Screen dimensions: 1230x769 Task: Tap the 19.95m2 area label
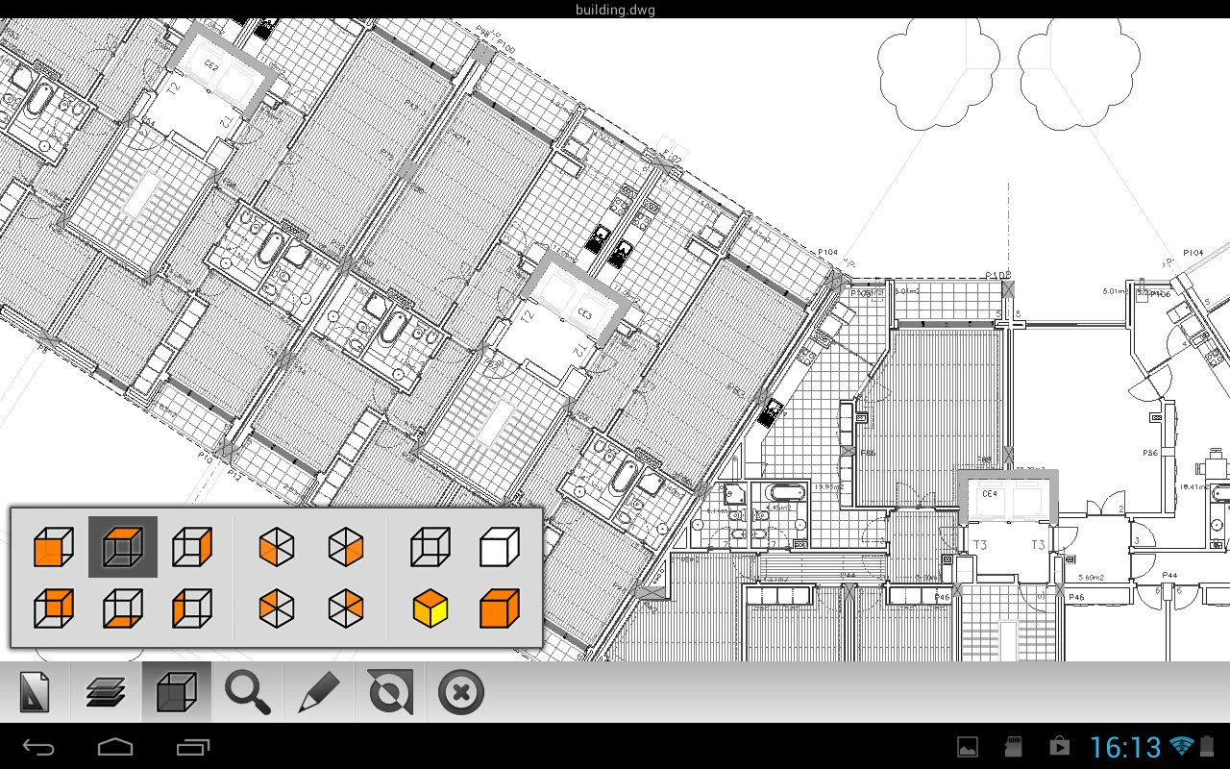827,486
